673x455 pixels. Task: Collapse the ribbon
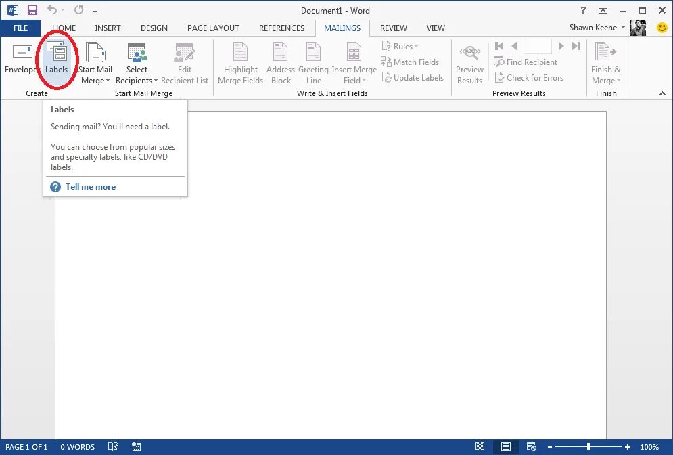[x=662, y=93]
